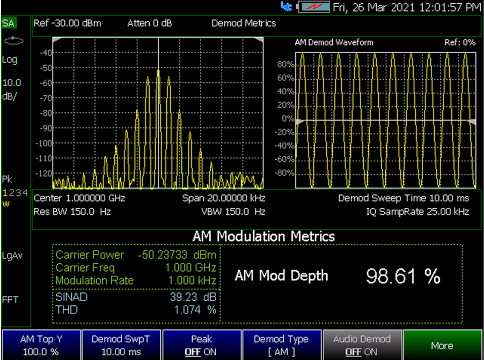Select the Demod SwpT softkey
Screen dimensions: 484x360
click(x=121, y=345)
